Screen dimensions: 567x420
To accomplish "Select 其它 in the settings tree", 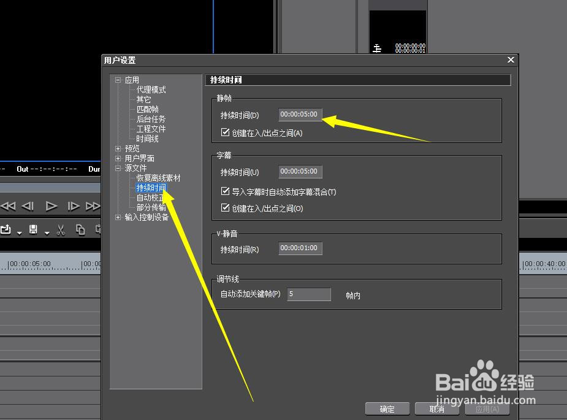I will 143,99.
